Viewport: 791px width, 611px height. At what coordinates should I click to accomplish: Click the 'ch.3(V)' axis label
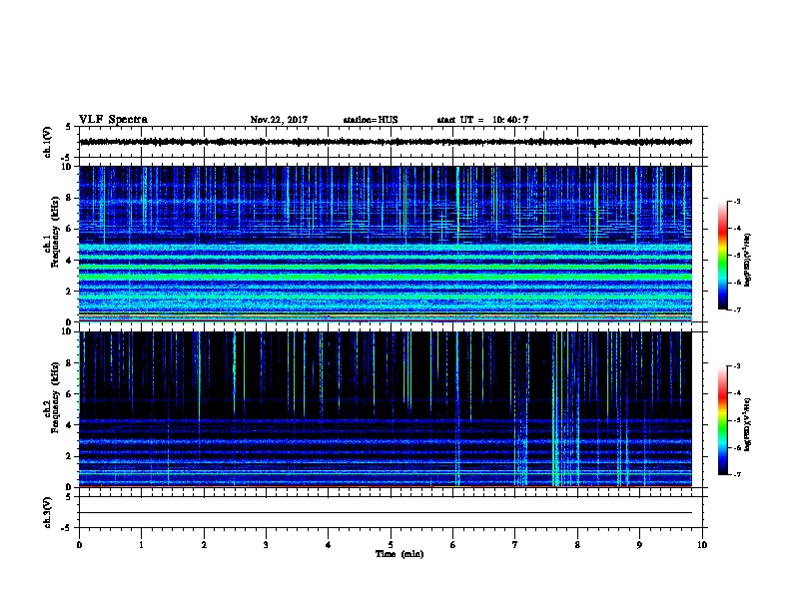tap(48, 512)
